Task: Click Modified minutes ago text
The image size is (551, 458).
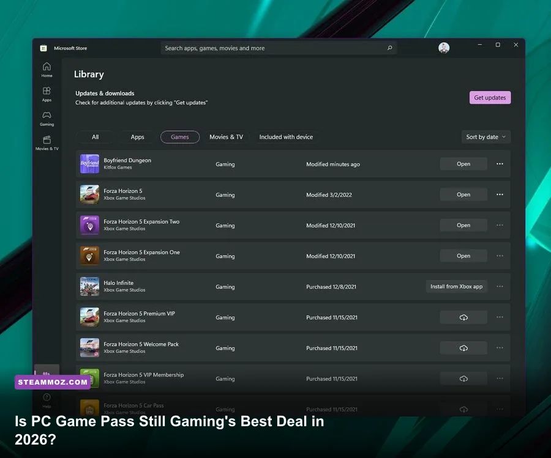Action: point(333,164)
